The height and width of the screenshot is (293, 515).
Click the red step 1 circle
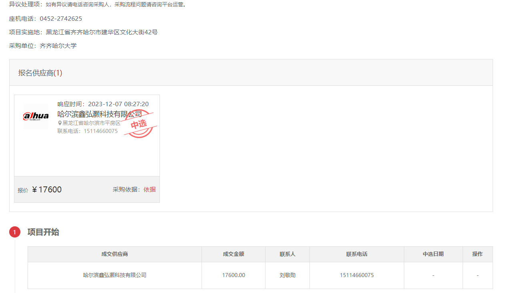point(15,232)
